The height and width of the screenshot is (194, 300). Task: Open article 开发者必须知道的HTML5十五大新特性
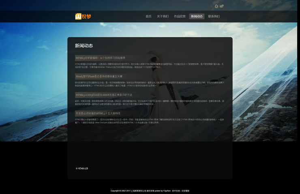98,114
